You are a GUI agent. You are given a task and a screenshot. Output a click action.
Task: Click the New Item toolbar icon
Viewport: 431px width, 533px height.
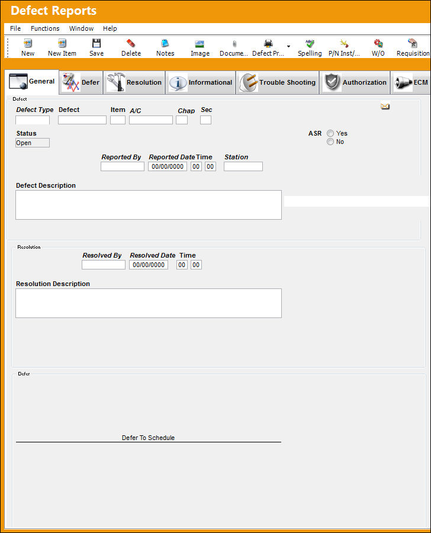coord(62,43)
